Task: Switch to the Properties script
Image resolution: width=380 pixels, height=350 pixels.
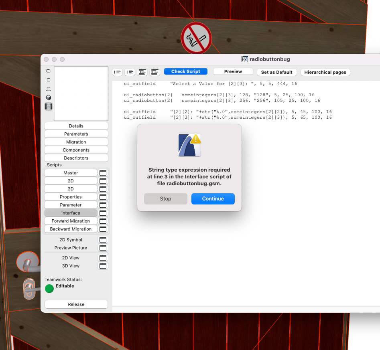Action: tap(71, 197)
